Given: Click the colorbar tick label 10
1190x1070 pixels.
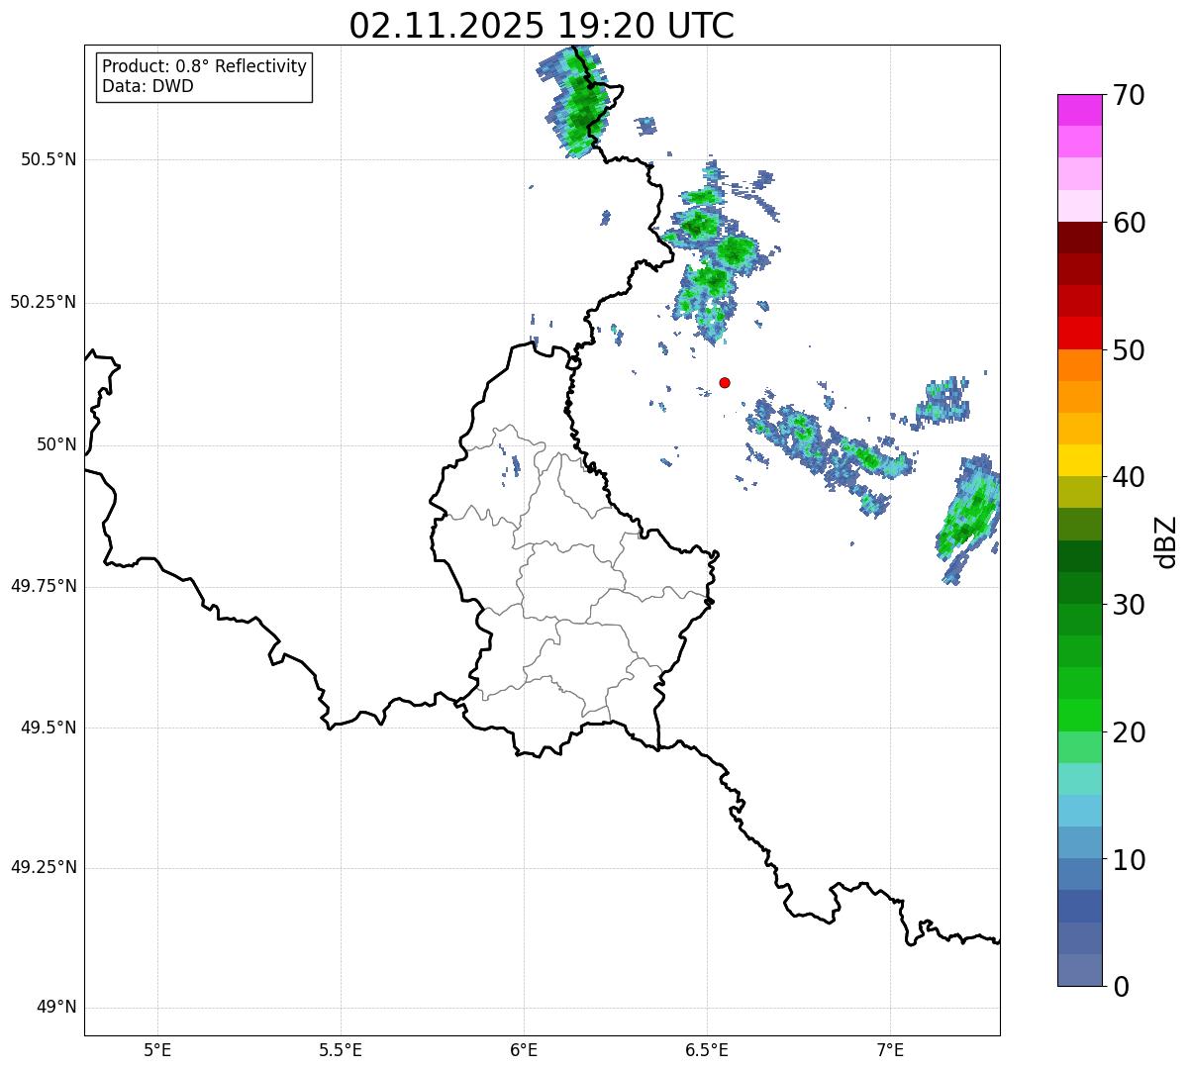Looking at the screenshot, I should click(x=1130, y=859).
